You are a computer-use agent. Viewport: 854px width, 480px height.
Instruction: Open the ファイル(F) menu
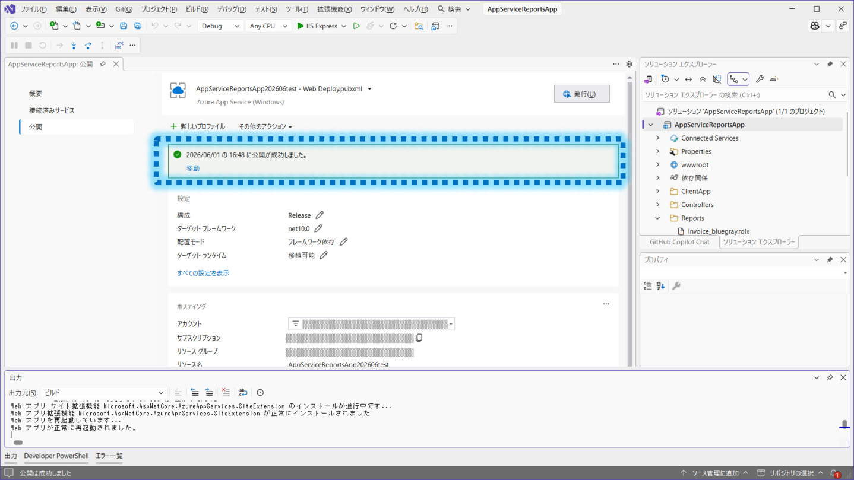(34, 9)
